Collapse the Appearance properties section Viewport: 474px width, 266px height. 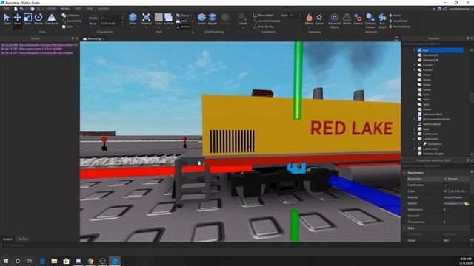404,172
